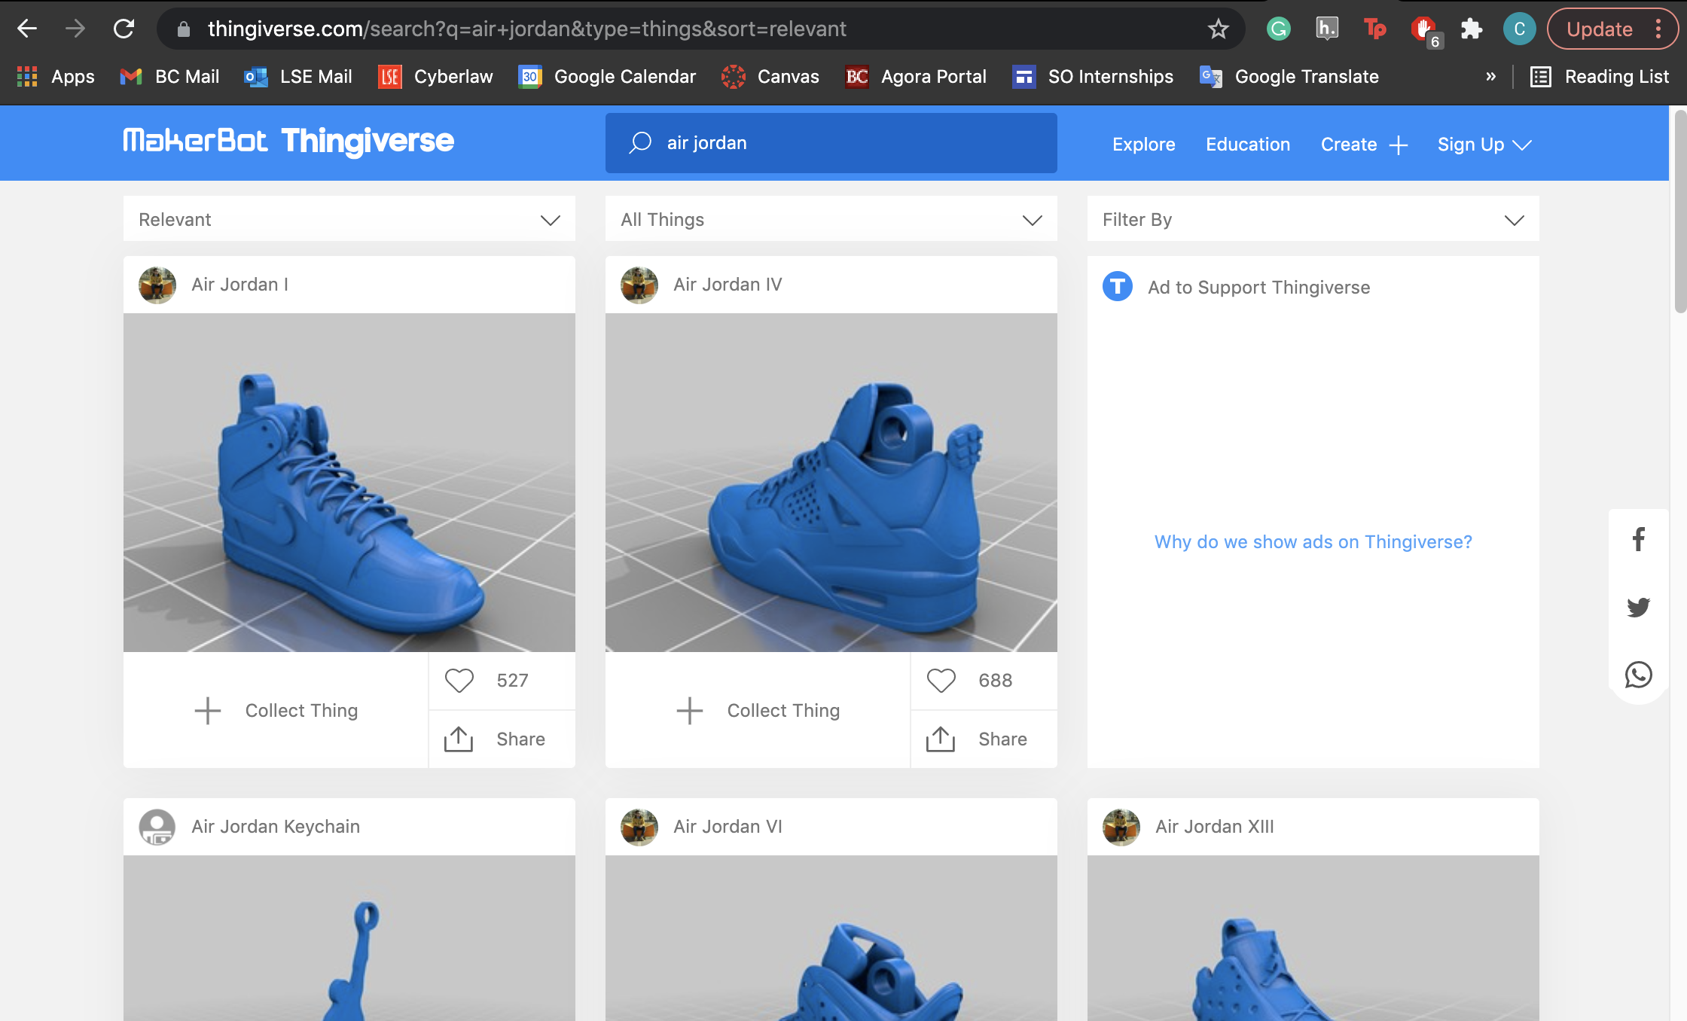Open the Agora Portal bookmark

pyautogui.click(x=916, y=76)
